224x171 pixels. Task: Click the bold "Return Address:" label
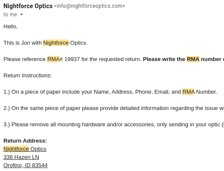point(25,141)
